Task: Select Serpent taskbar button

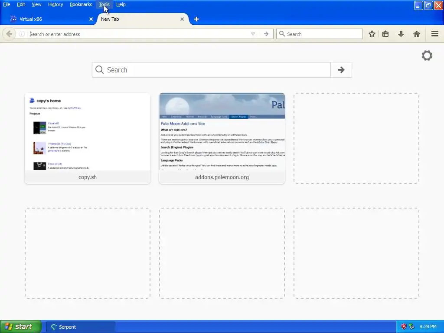Action: (80, 327)
